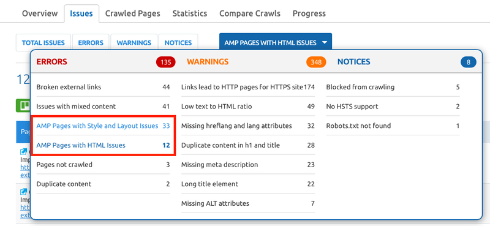The height and width of the screenshot is (226, 490).
Task: Select Issues with mixed content
Action: point(103,107)
